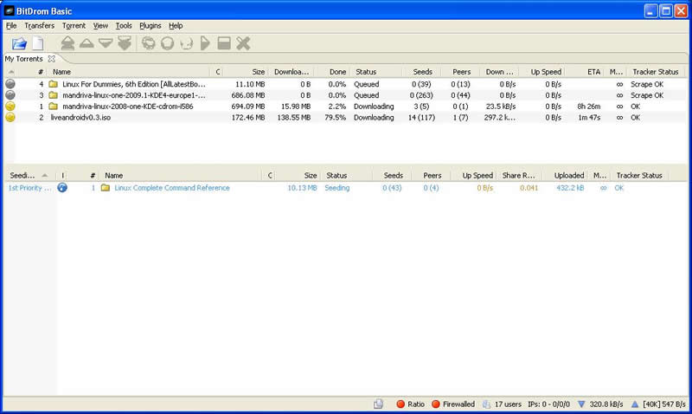Viewport: 692px width, 414px height.
Task: Click the 138.55 MB downloaded value
Action: [x=294, y=118]
